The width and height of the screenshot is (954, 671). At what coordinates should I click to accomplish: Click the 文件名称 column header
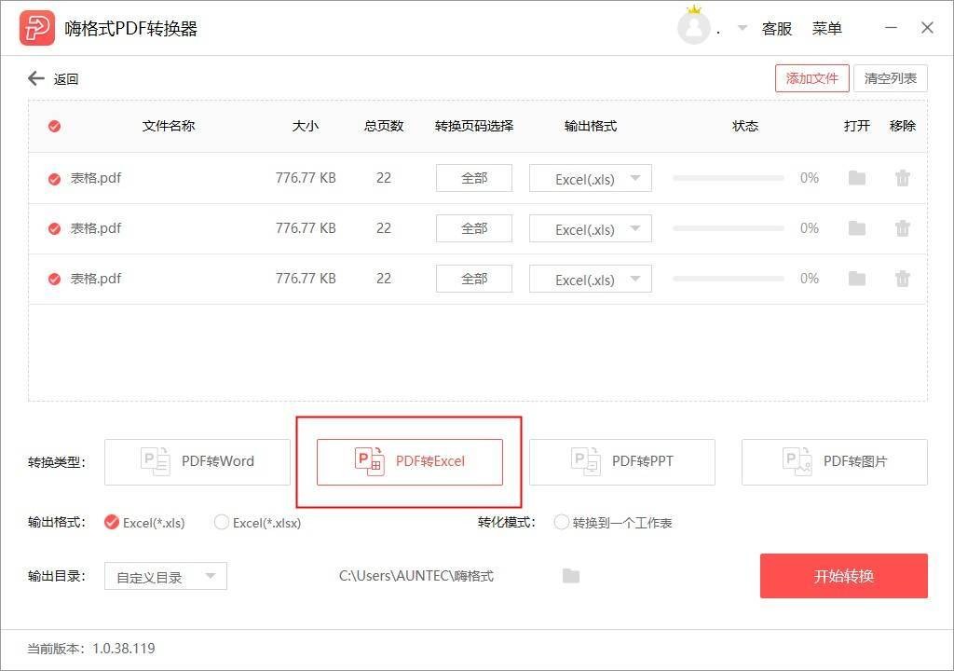pos(169,126)
